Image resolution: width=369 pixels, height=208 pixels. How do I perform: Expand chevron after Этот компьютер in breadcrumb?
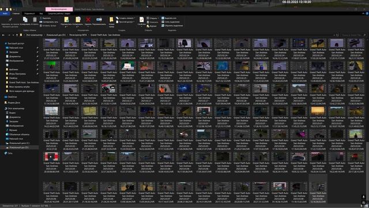(44, 35)
